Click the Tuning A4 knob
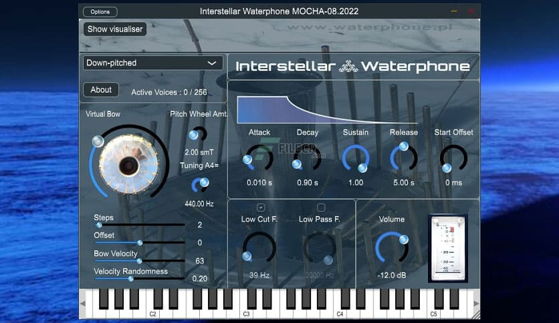The image size is (559, 323). click(200, 186)
